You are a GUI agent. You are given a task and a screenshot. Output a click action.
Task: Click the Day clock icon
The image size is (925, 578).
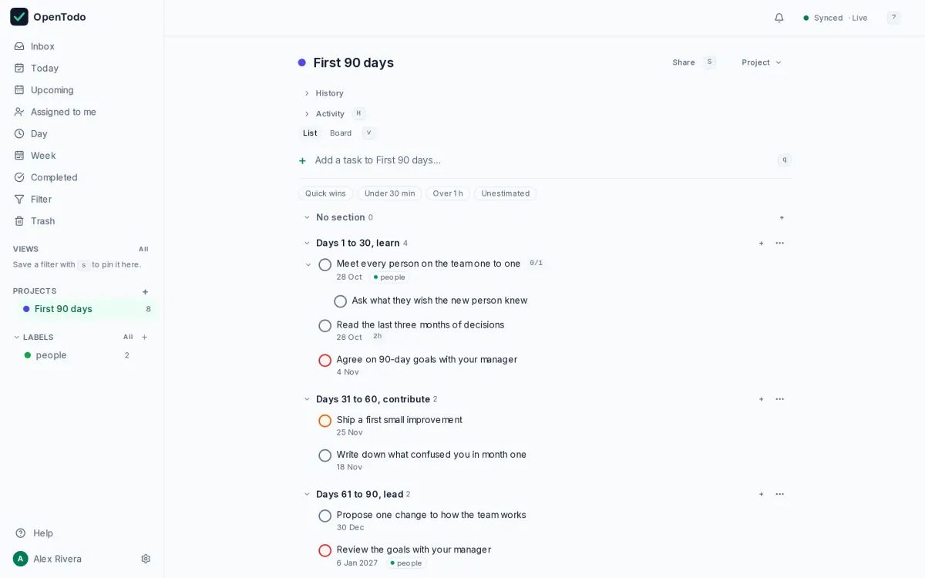[x=19, y=133]
